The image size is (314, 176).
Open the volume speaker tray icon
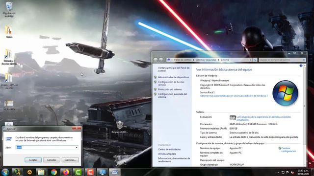click(292, 172)
